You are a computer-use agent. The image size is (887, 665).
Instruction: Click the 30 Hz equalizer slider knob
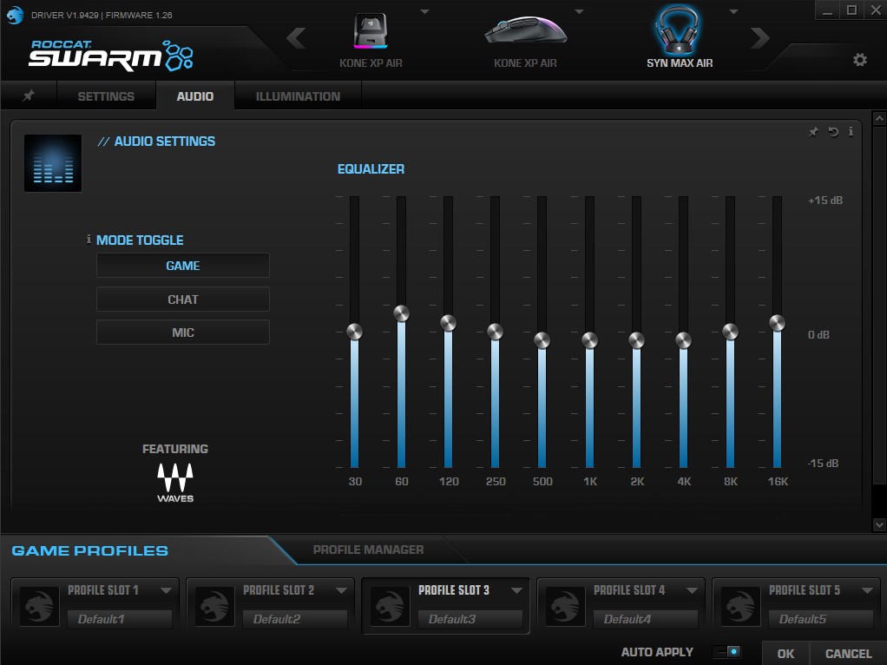355,332
